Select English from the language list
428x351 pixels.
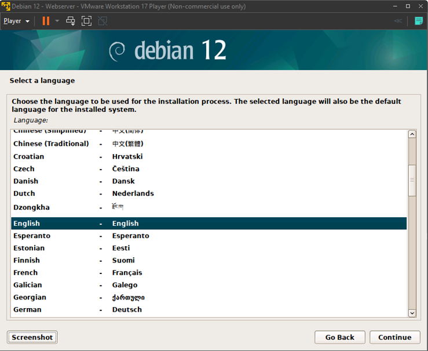208,224
